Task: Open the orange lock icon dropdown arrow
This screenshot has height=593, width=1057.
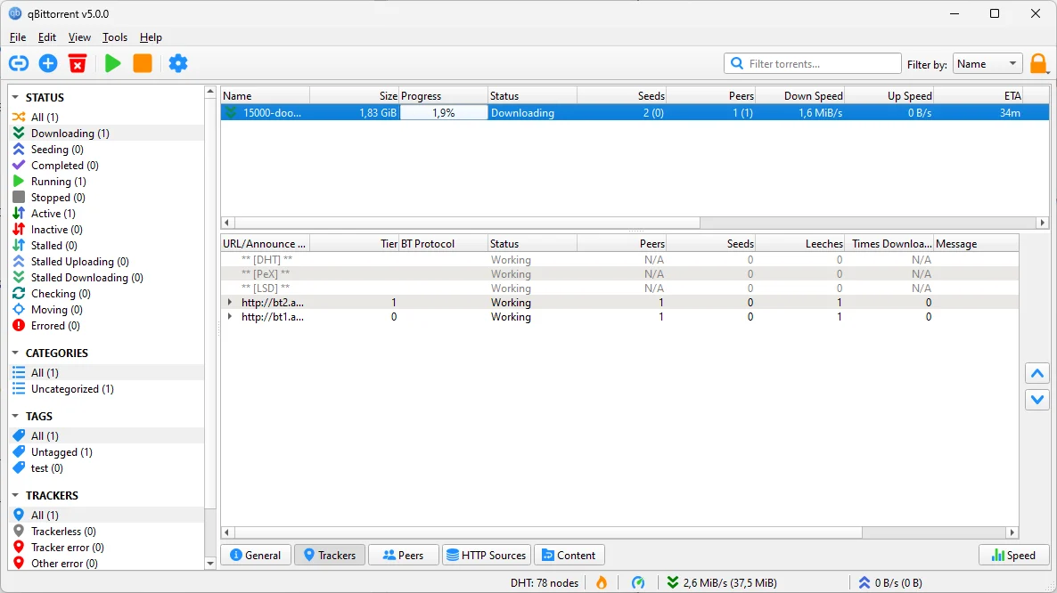Action: (x=1047, y=71)
